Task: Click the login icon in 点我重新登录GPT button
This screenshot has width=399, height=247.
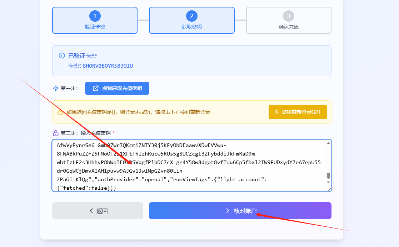Action: (276, 112)
